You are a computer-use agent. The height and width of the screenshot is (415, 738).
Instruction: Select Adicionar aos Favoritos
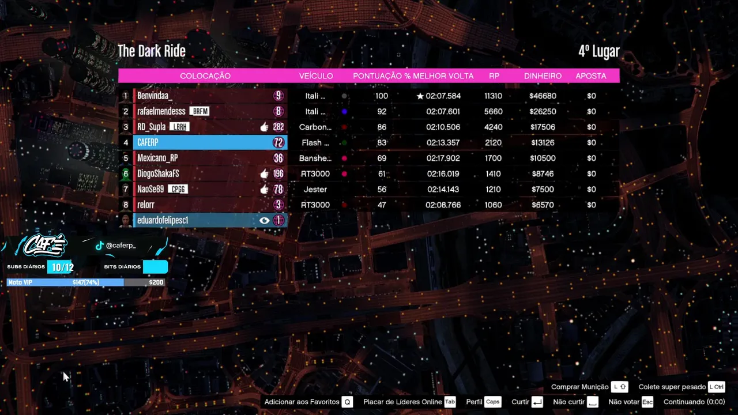[x=302, y=402]
